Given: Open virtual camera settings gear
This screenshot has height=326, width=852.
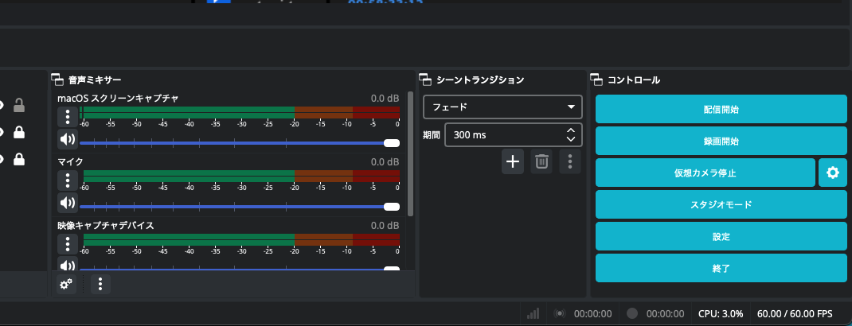Looking at the screenshot, I should (832, 173).
